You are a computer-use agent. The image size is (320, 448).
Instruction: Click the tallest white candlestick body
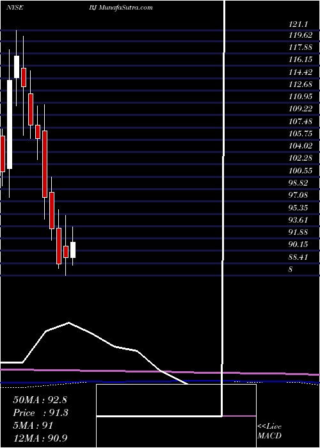pyautogui.click(x=10, y=124)
